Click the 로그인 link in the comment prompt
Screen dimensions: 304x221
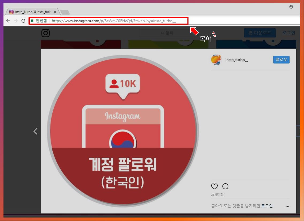[x=267, y=206]
